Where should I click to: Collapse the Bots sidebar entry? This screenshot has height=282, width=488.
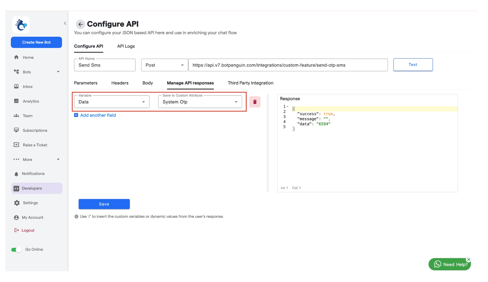click(58, 72)
